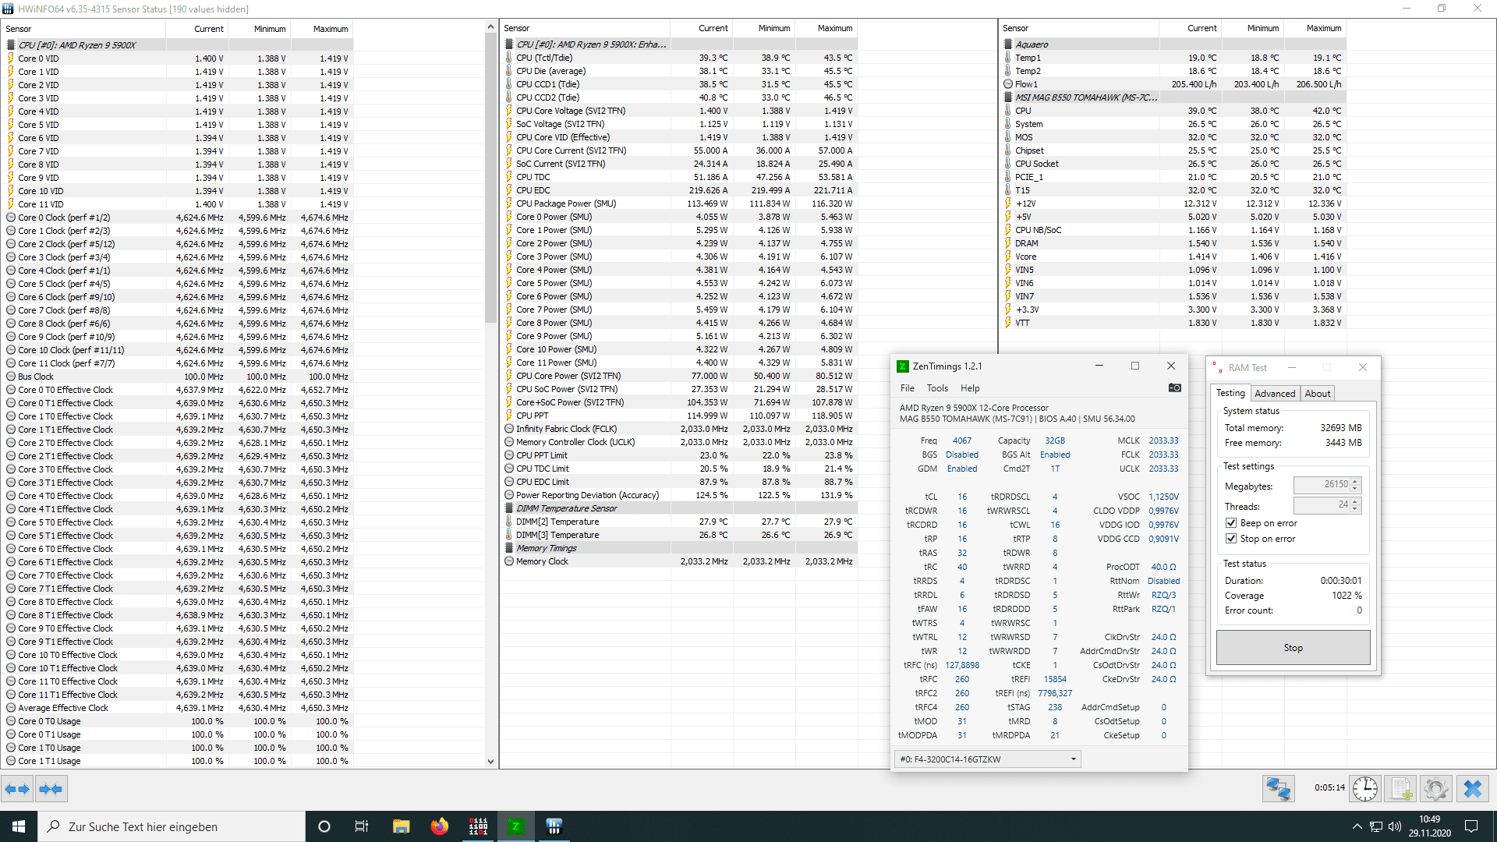Open Cortana from the taskbar circle
Image resolution: width=1497 pixels, height=842 pixels.
pyautogui.click(x=324, y=826)
